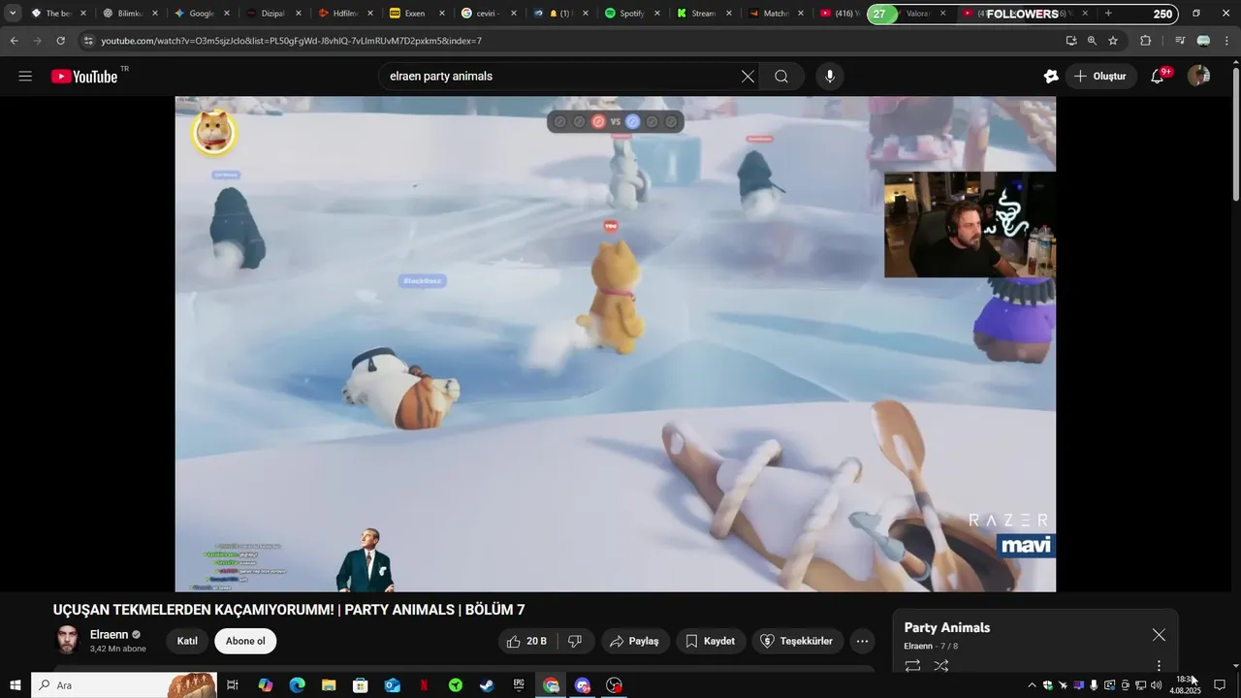Open the Oluştur create button
Image resolution: width=1241 pixels, height=698 pixels.
pyautogui.click(x=1100, y=77)
